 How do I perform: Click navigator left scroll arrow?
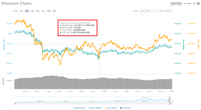coord(15,103)
